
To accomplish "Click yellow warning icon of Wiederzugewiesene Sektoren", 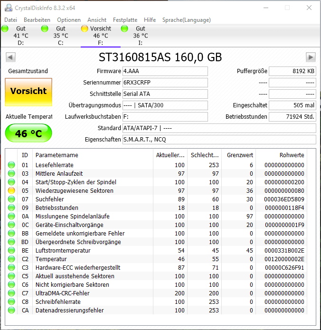I will pos(11,190).
